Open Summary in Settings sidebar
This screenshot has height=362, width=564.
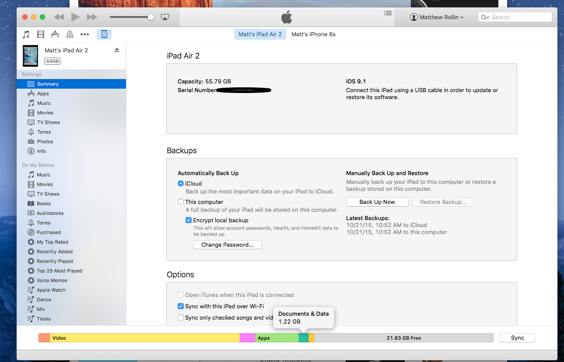click(x=71, y=84)
